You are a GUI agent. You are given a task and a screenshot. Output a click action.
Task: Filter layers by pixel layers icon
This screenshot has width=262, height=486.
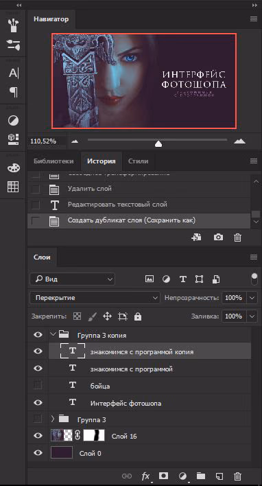[x=150, y=279]
